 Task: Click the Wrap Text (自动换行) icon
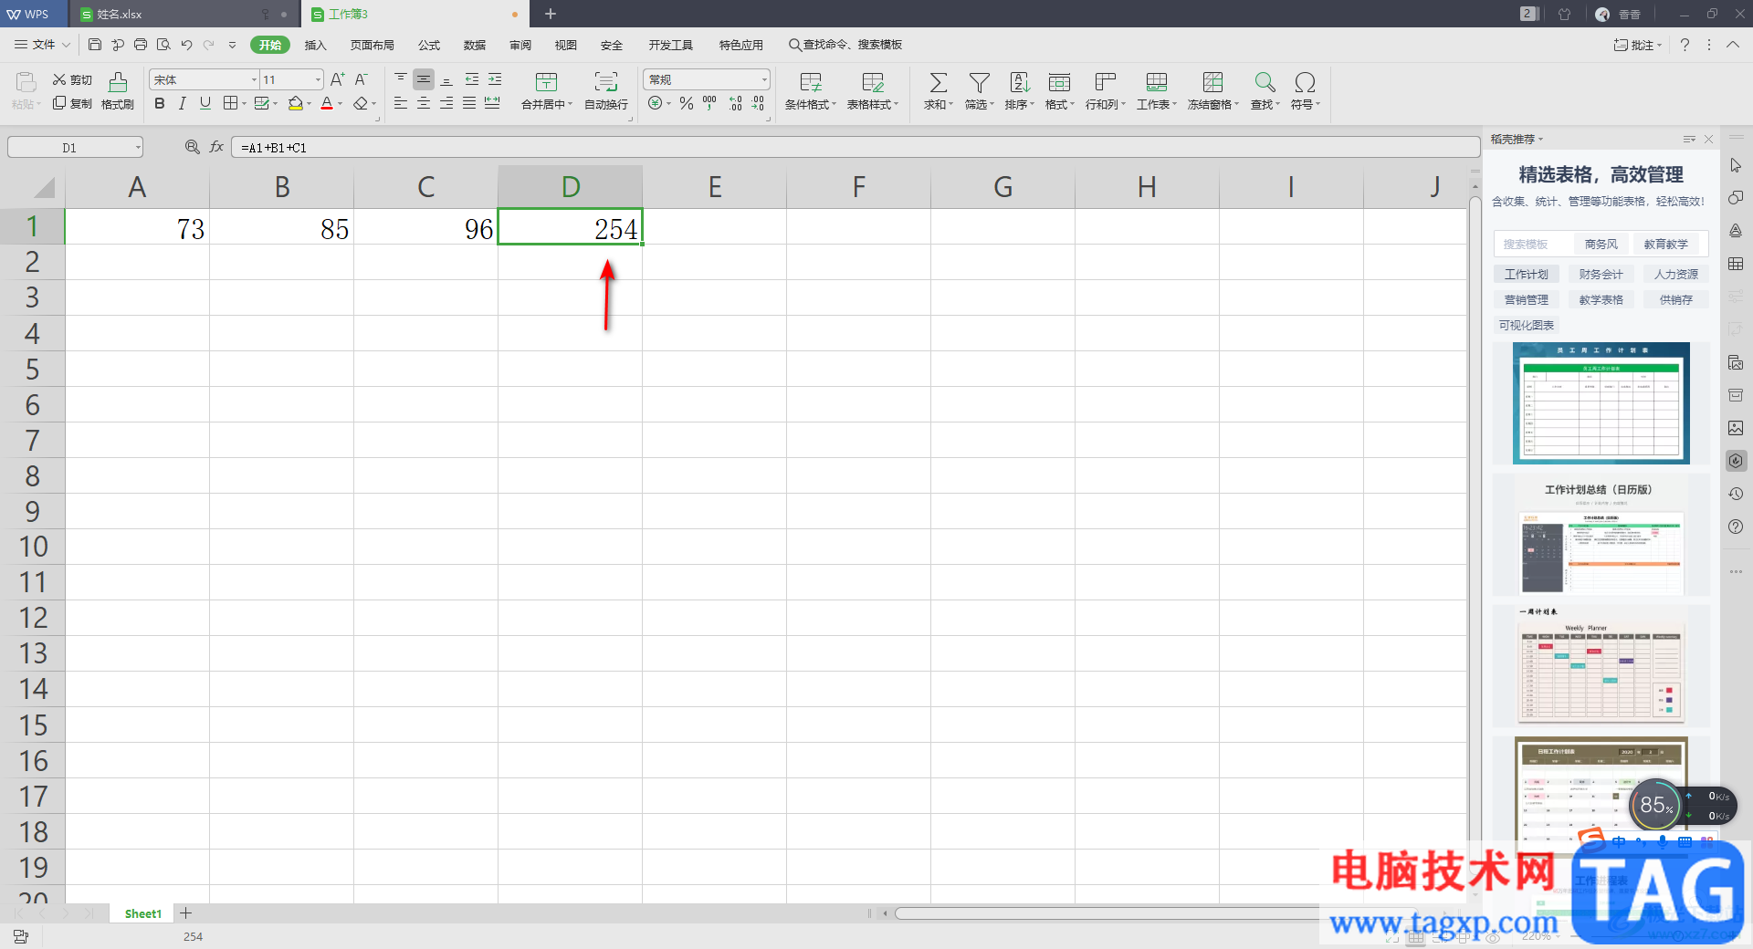[x=606, y=82]
